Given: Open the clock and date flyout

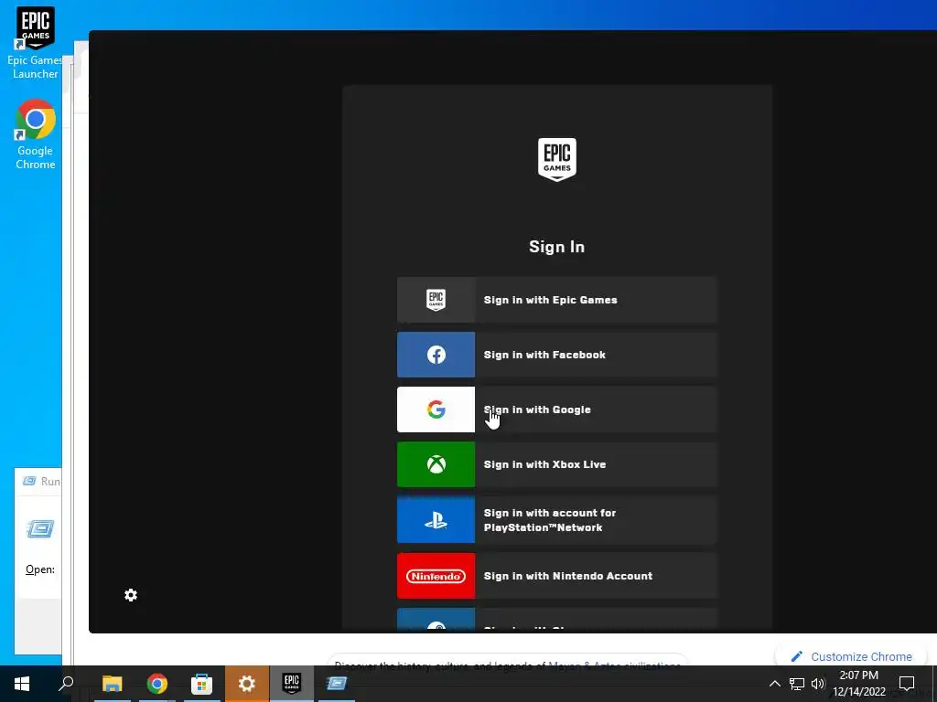Looking at the screenshot, I should [x=858, y=684].
